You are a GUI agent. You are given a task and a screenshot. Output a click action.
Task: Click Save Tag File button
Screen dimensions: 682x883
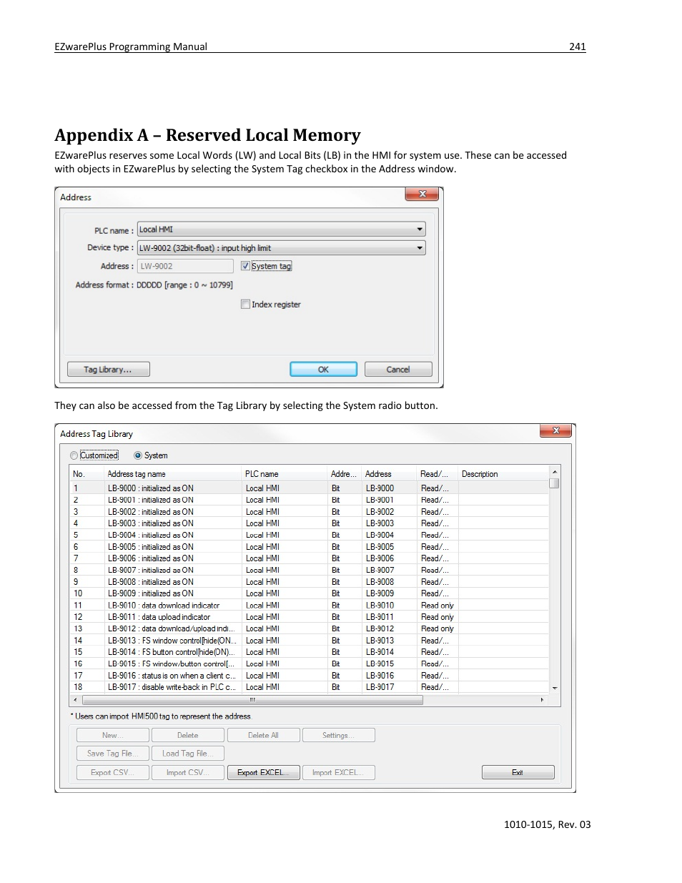click(x=112, y=754)
